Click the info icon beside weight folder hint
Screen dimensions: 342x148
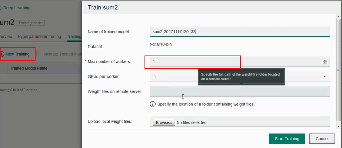coord(153,104)
